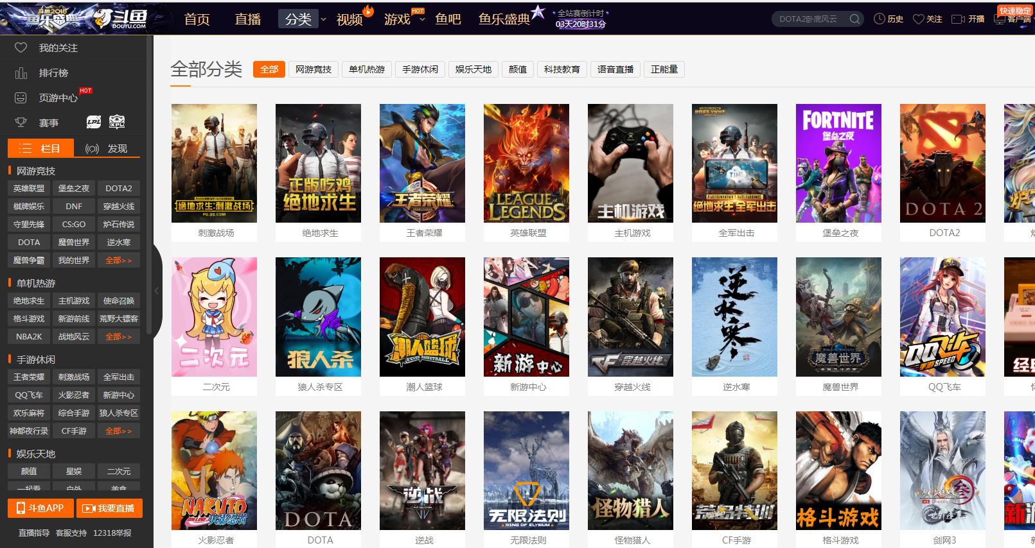
Task: Open the 刺激战场 game thumbnail
Action: [214, 163]
